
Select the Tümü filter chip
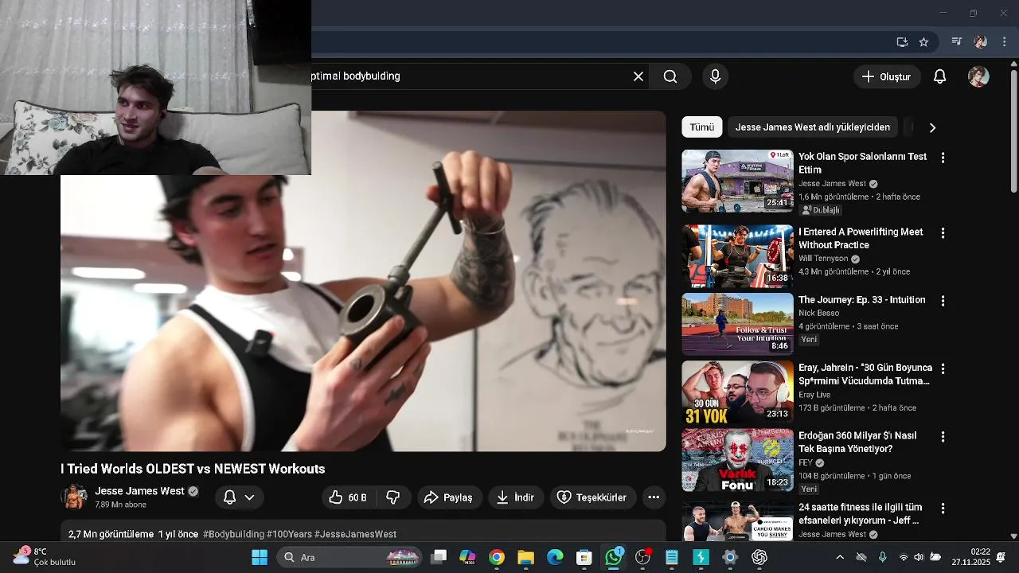point(702,127)
